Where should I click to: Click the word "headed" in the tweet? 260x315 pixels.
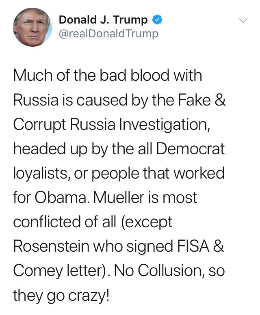click(x=40, y=149)
